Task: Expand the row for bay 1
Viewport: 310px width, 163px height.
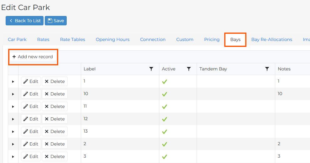Action: click(13, 82)
